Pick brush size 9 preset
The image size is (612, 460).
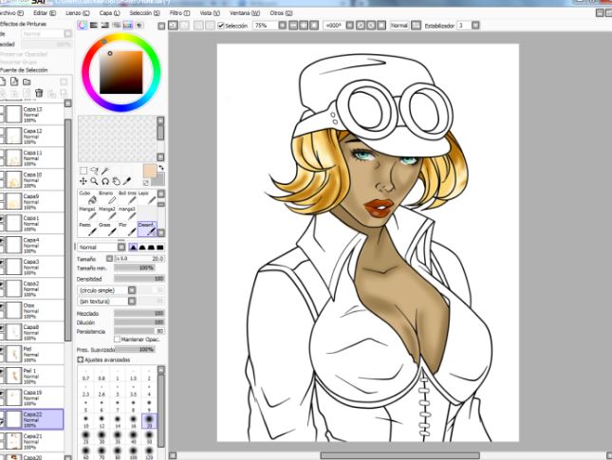pos(149,405)
